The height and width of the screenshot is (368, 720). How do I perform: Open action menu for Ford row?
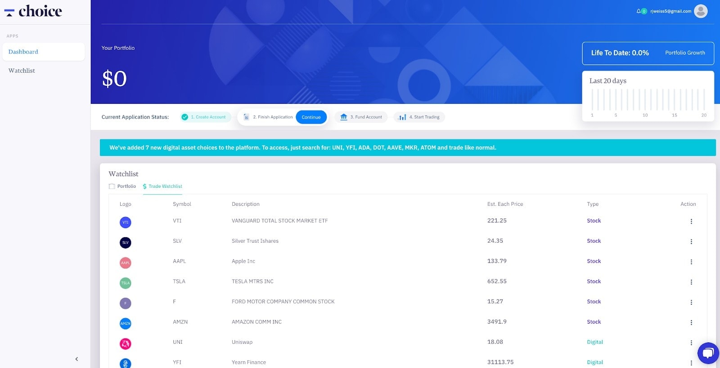(x=691, y=302)
